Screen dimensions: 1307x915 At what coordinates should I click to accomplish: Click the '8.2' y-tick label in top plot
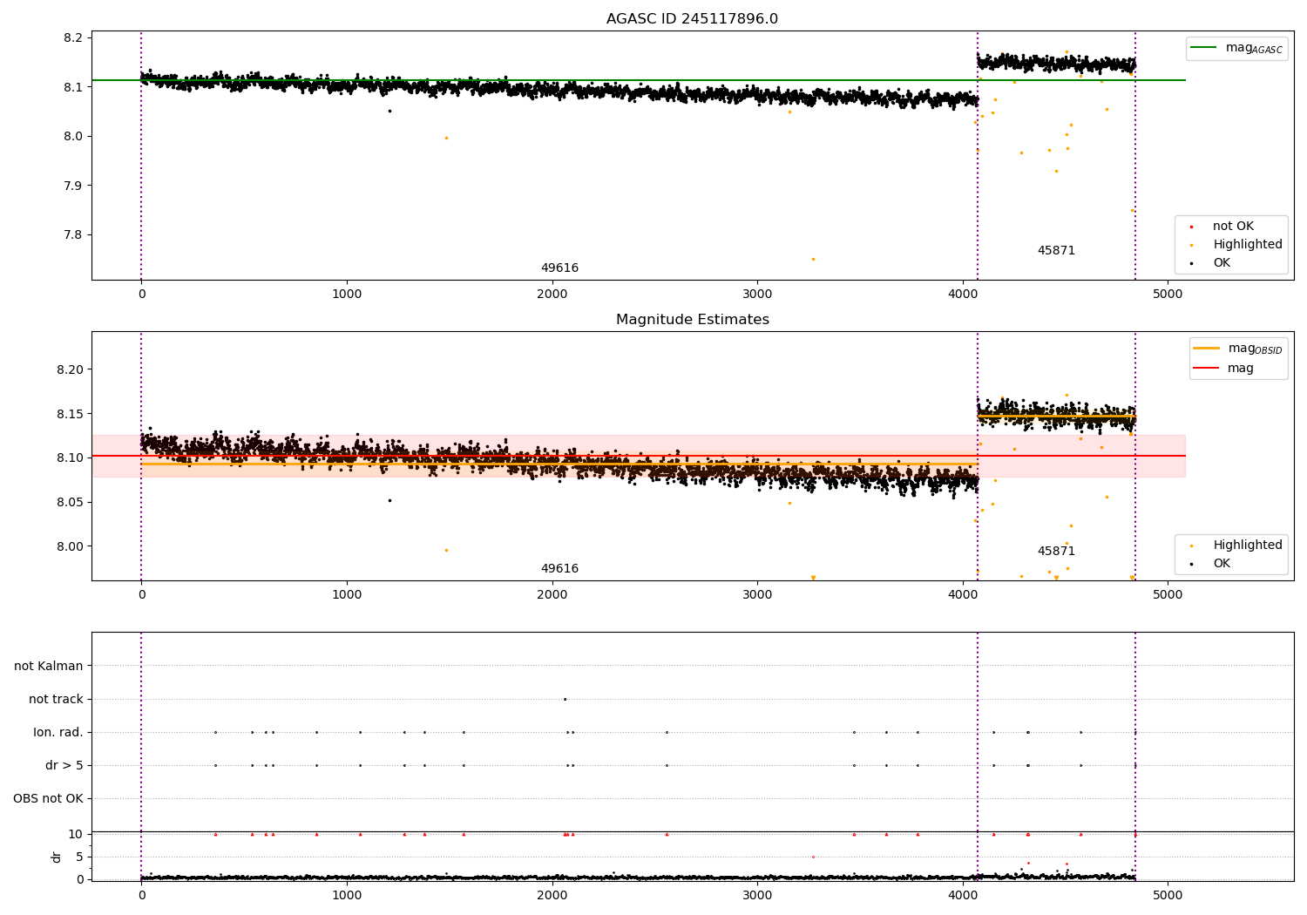point(73,38)
